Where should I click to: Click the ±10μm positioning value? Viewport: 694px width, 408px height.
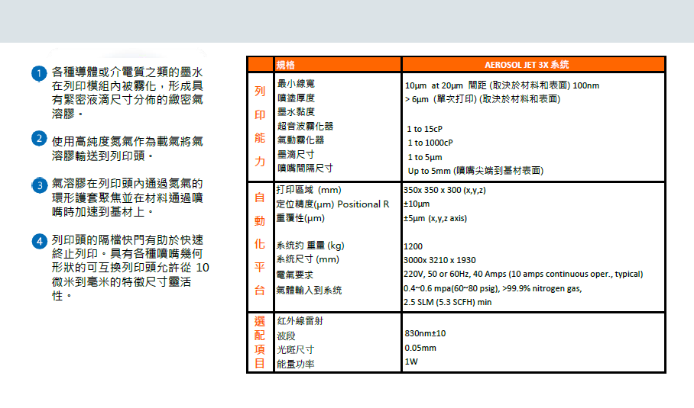click(417, 204)
